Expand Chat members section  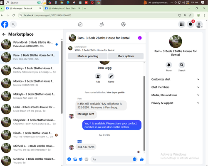click(x=176, y=87)
